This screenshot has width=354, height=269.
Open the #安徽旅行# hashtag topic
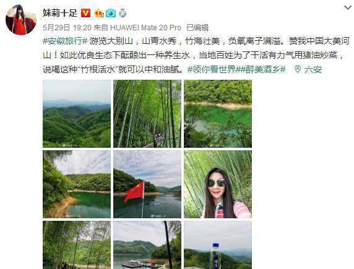pos(65,41)
